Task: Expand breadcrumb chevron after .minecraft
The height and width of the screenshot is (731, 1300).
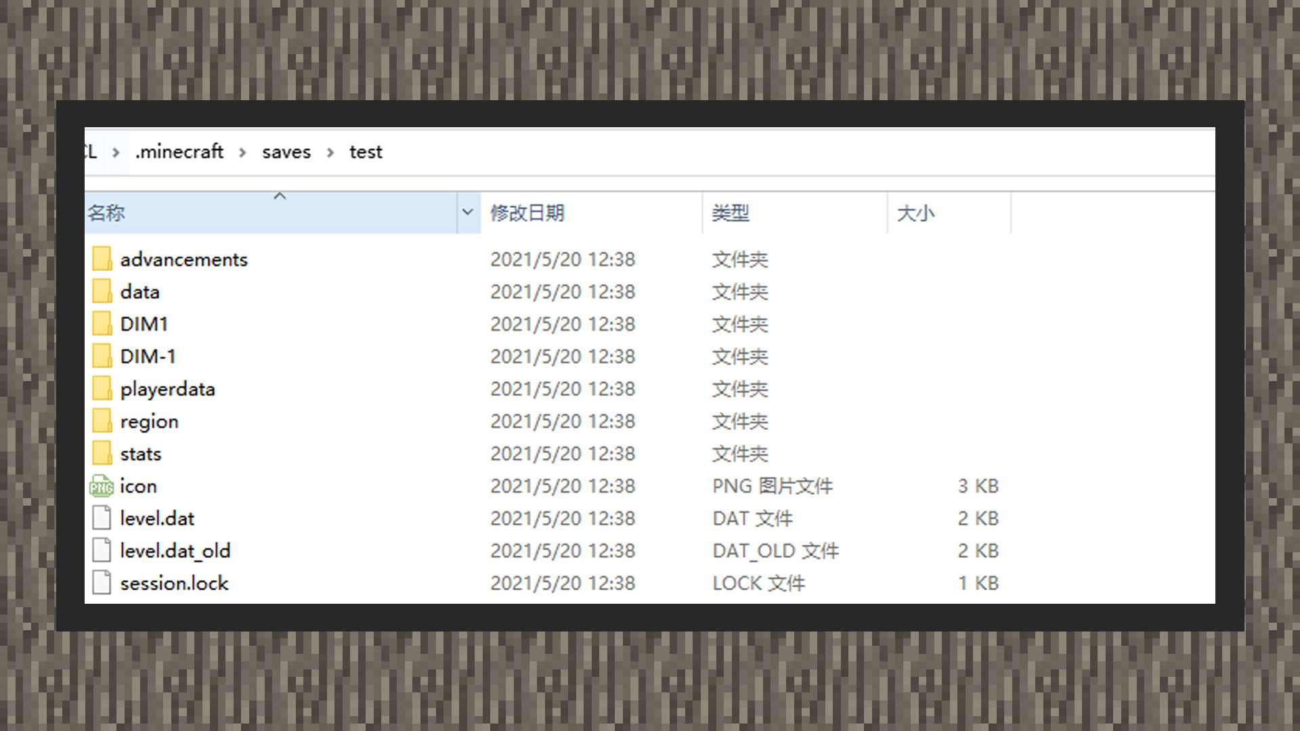Action: tap(242, 152)
